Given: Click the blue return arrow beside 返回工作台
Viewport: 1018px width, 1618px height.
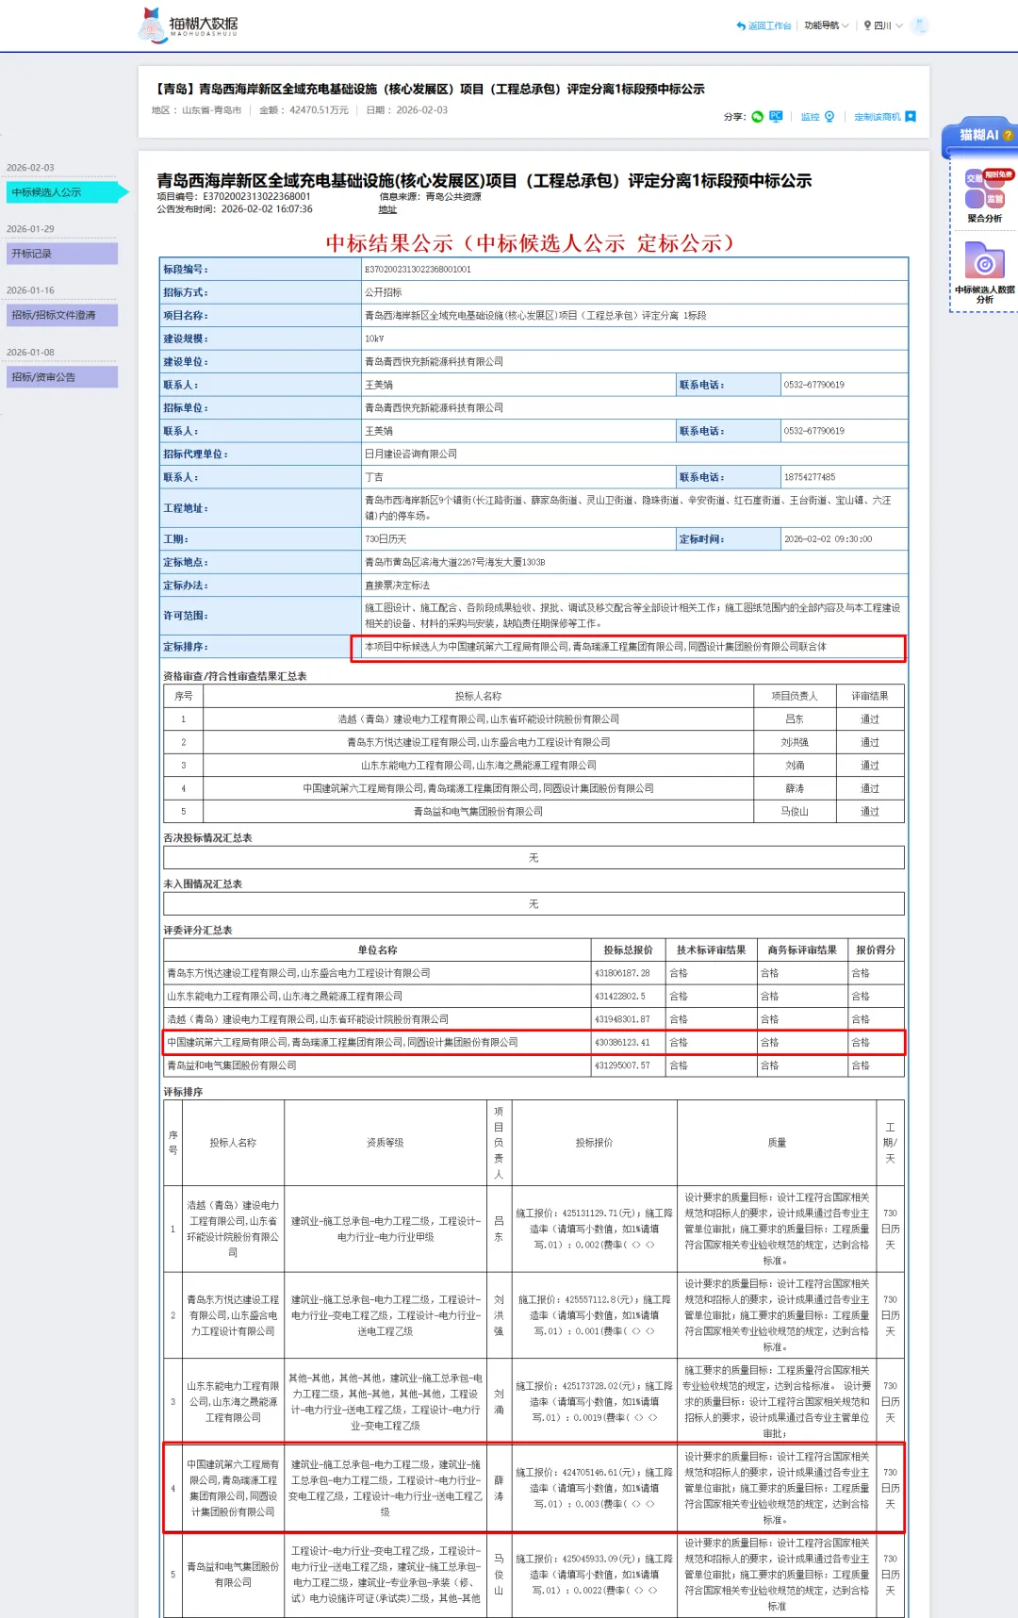Looking at the screenshot, I should [x=741, y=25].
